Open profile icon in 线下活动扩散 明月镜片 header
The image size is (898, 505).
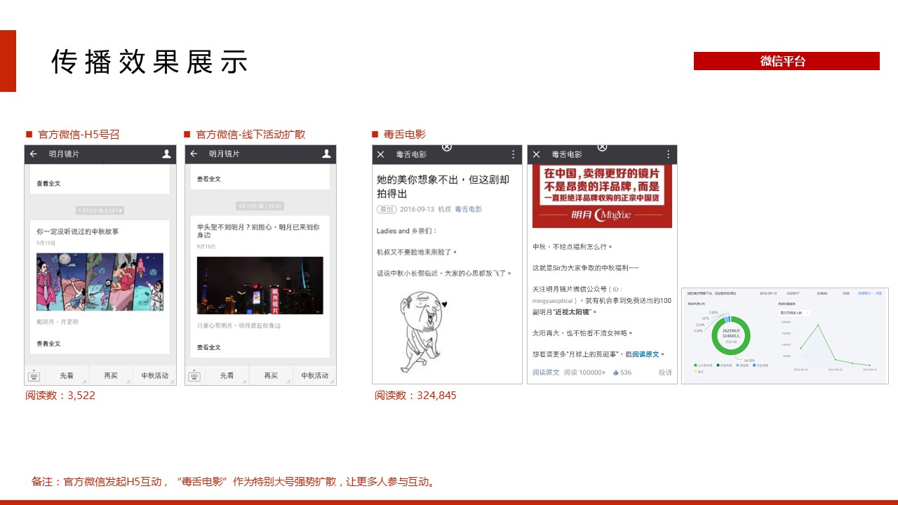pyautogui.click(x=327, y=154)
